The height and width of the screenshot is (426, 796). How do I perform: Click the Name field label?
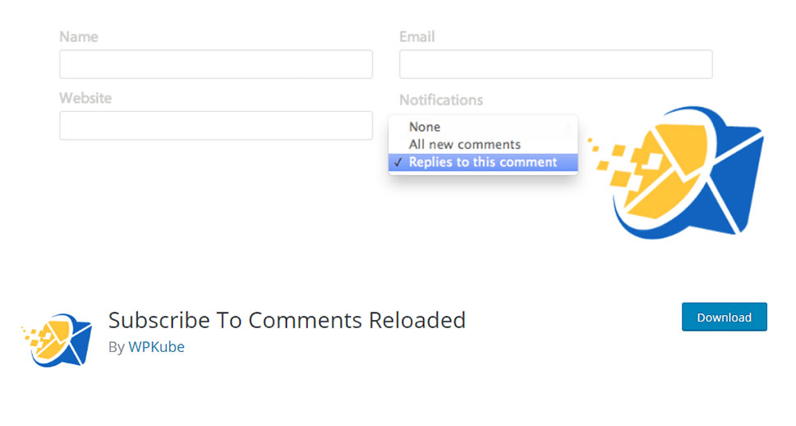pyautogui.click(x=79, y=37)
